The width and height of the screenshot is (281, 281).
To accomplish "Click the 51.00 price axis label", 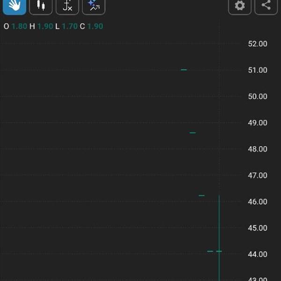I will [x=258, y=70].
